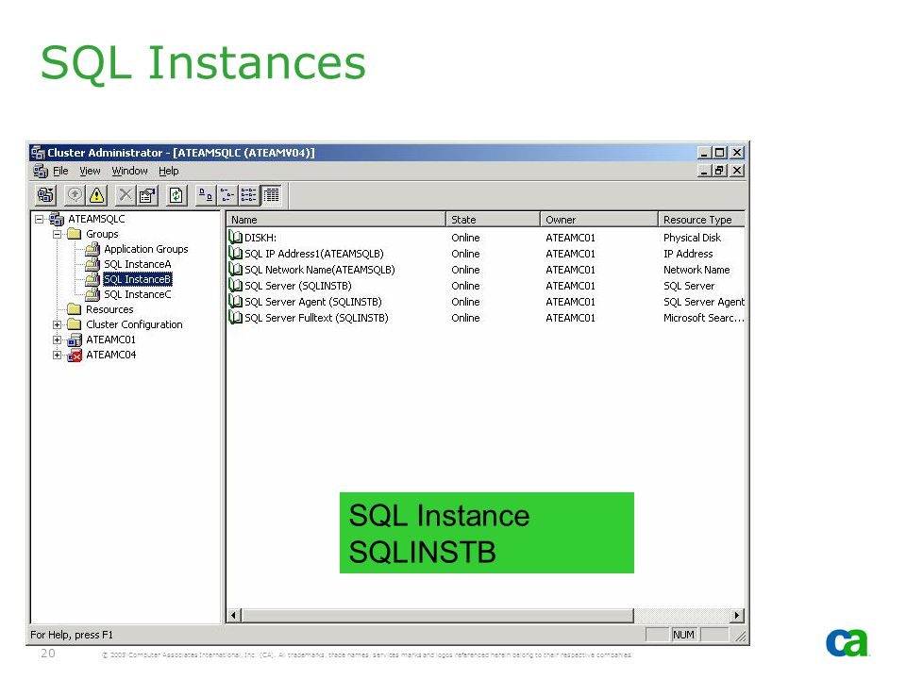Switch to Large Icons view

[x=205, y=195]
